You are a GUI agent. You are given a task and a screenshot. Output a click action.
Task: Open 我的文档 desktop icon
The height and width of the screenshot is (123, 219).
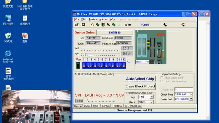pyautogui.click(x=8, y=4)
